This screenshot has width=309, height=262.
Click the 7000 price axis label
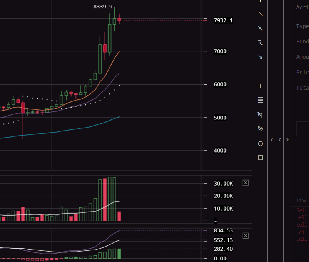pos(220,51)
